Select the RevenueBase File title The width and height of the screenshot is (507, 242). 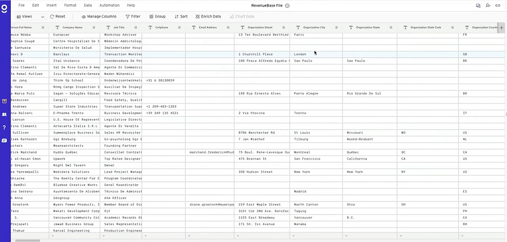pyautogui.click(x=267, y=6)
